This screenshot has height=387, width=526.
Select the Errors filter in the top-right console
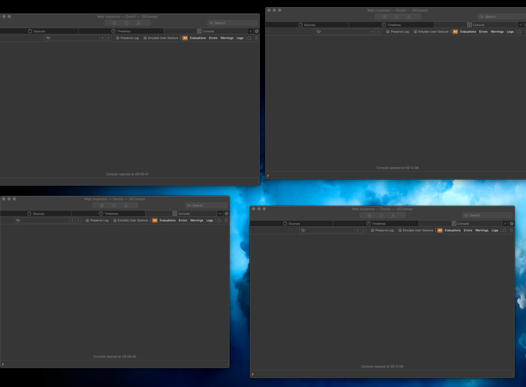pos(483,32)
